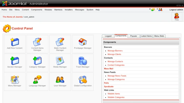
Task: Open the Trash Manager bin icon
Action: point(83,61)
